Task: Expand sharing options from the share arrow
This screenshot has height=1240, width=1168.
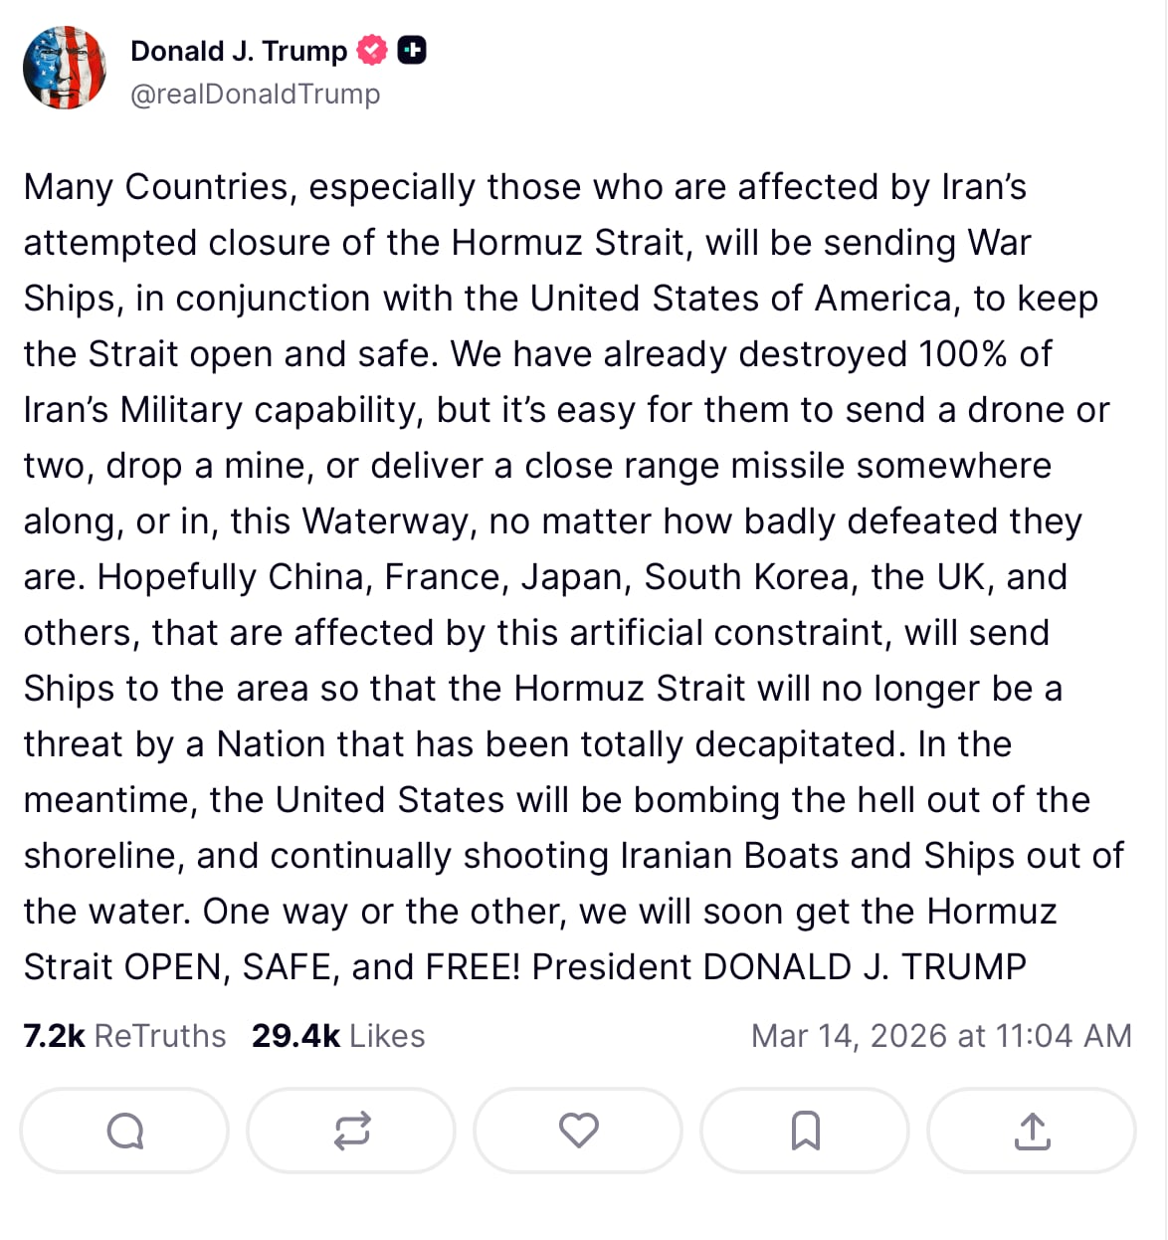Action: pos(1032,1131)
